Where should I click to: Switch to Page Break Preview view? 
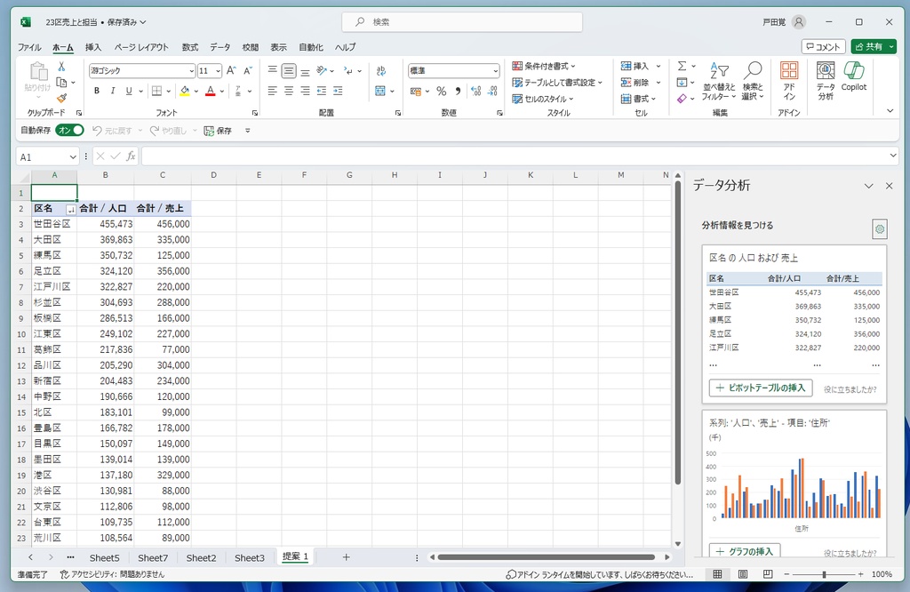(x=768, y=574)
